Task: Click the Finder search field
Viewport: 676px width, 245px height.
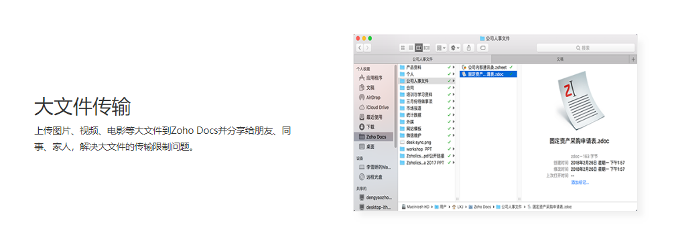Action: (586, 48)
